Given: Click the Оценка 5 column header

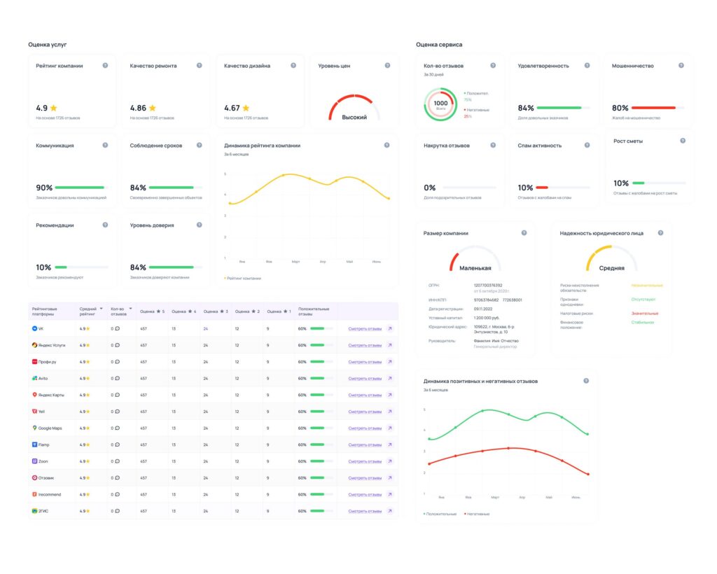Looking at the screenshot, I should pos(153,311).
